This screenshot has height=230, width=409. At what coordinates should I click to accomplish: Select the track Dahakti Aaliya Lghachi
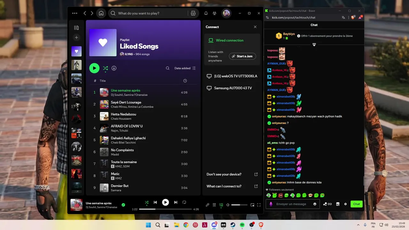pyautogui.click(x=143, y=140)
